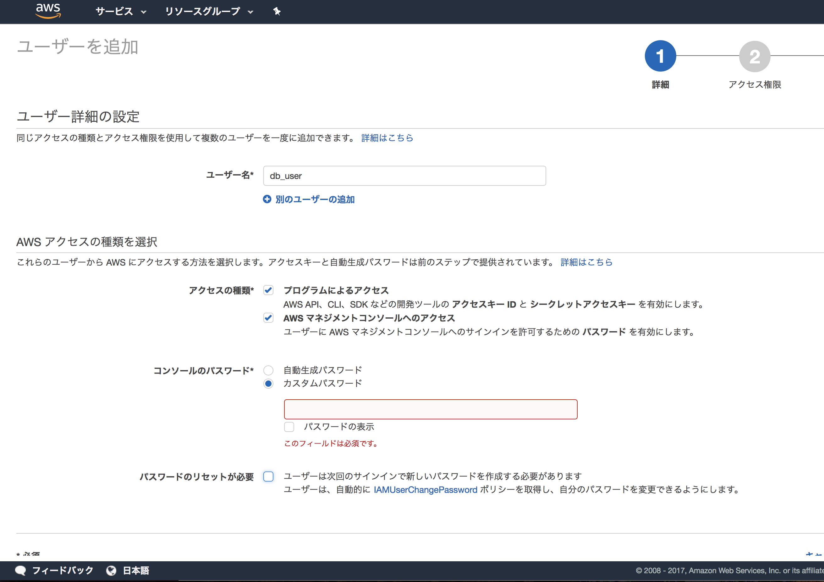Open the サービス dropdown menu
Viewport: 824px width, 582px height.
(x=121, y=12)
